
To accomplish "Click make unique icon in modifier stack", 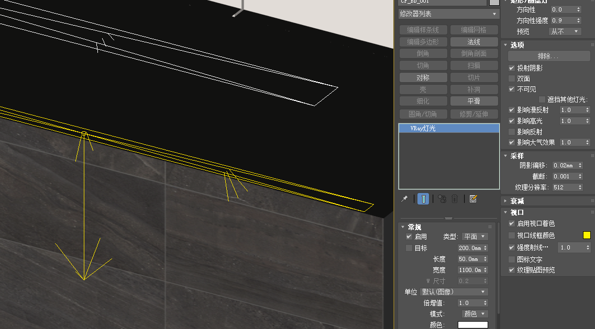I will pos(442,199).
